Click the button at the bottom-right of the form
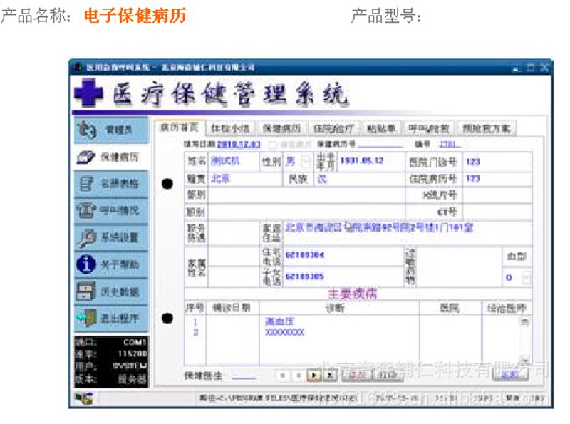The image size is (570, 424). [x=510, y=375]
